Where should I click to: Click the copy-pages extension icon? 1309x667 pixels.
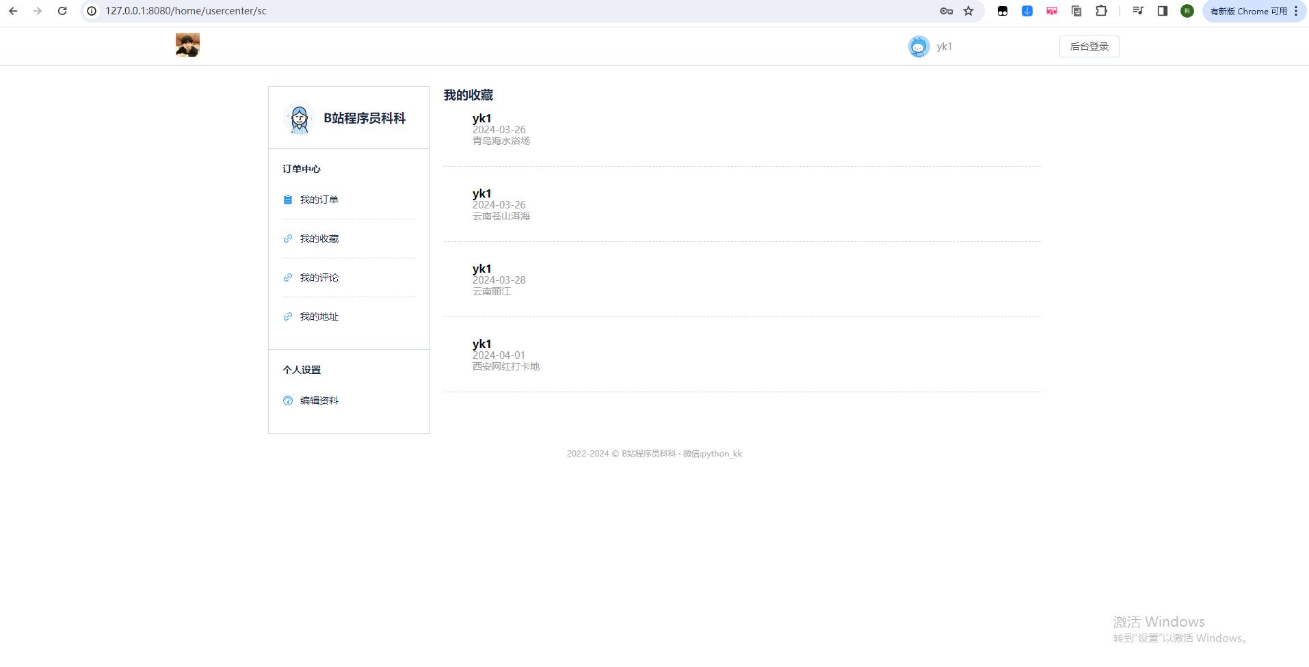(1076, 11)
